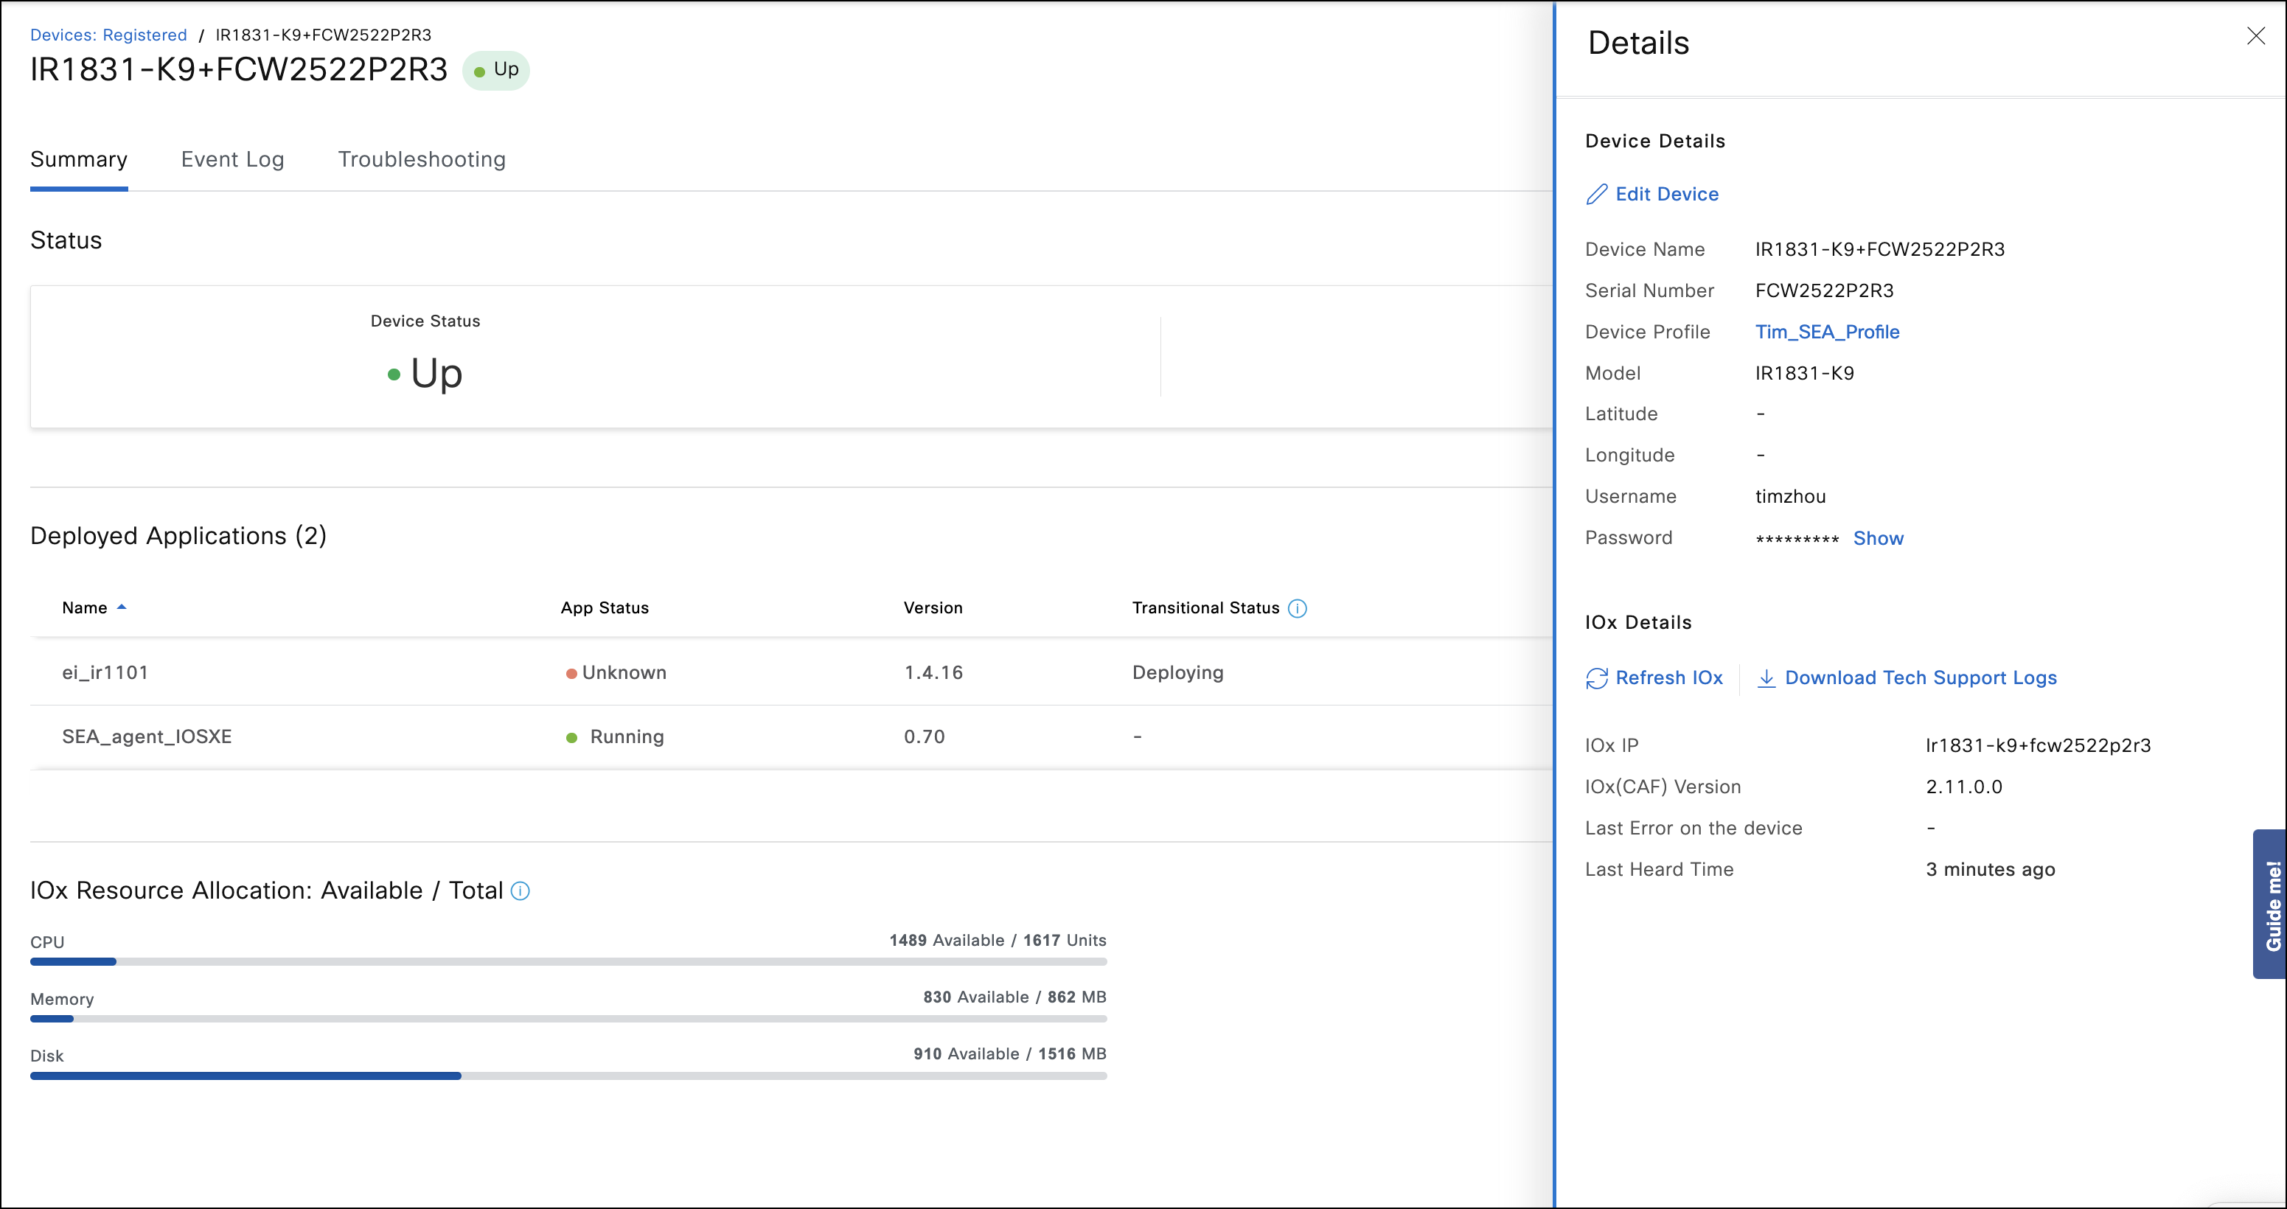
Task: Click the IOx Resource Allocation info icon
Action: 519,891
